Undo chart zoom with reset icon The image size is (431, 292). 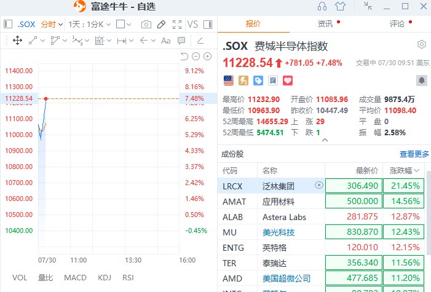click(x=184, y=57)
